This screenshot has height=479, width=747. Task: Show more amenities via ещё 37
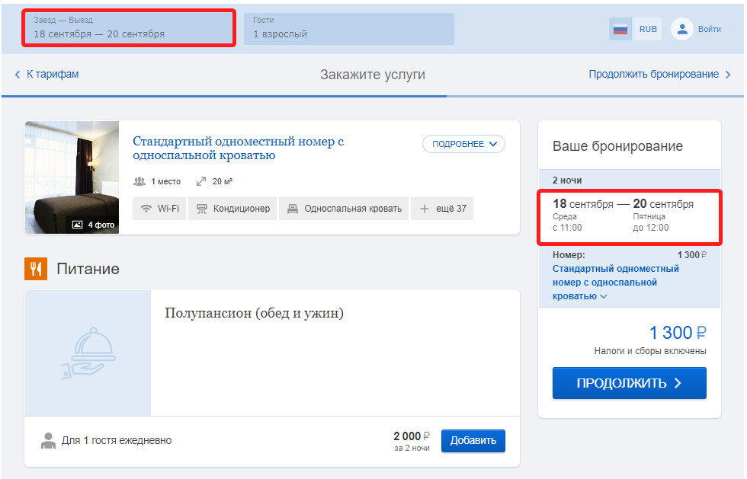click(442, 209)
